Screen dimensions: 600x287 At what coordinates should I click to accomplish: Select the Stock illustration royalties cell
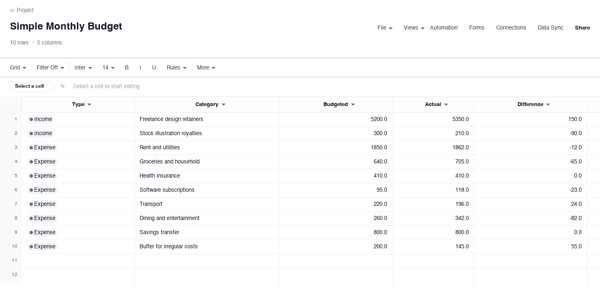[x=207, y=134]
